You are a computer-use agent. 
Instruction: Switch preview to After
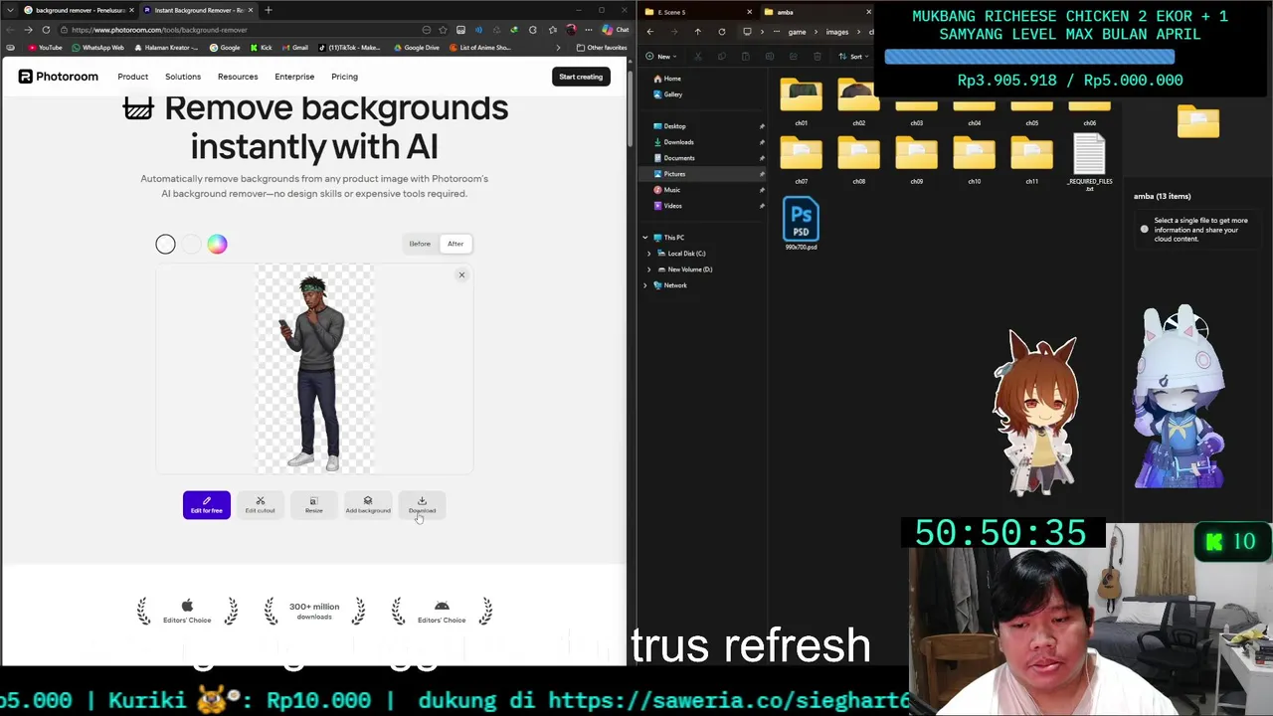click(x=455, y=244)
